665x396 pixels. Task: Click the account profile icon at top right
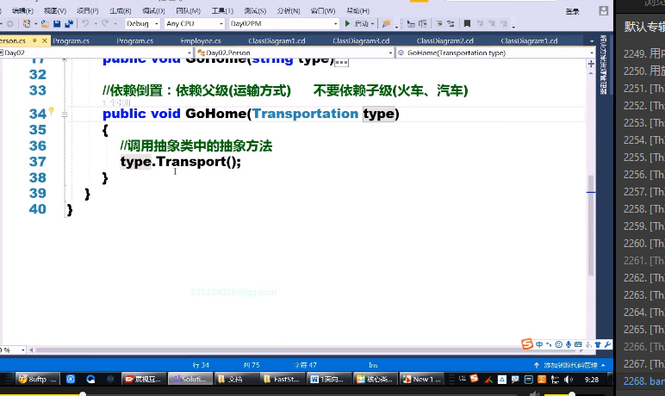coord(604,11)
